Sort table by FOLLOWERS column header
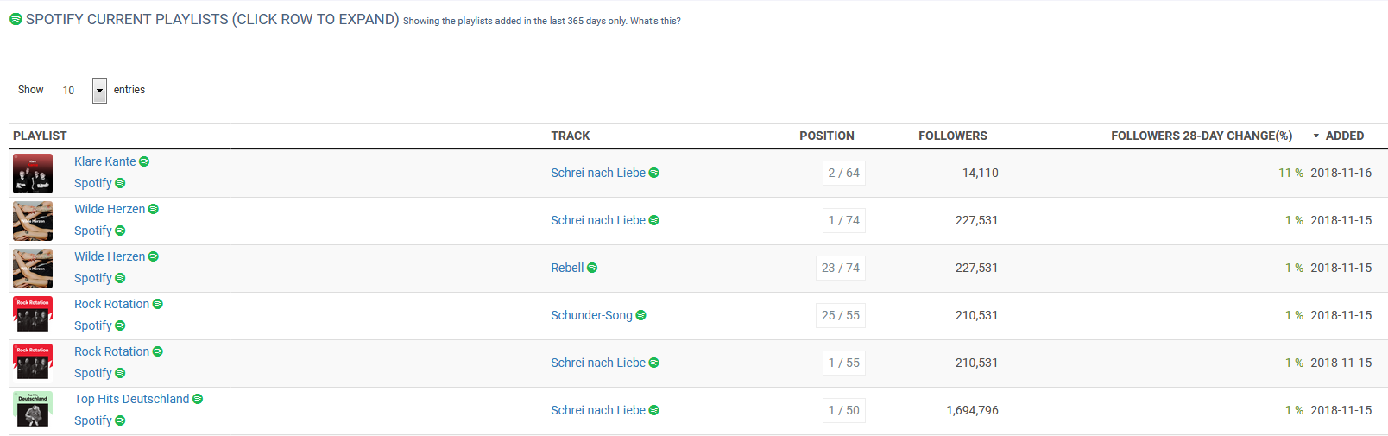The height and width of the screenshot is (436, 1388). coord(953,136)
